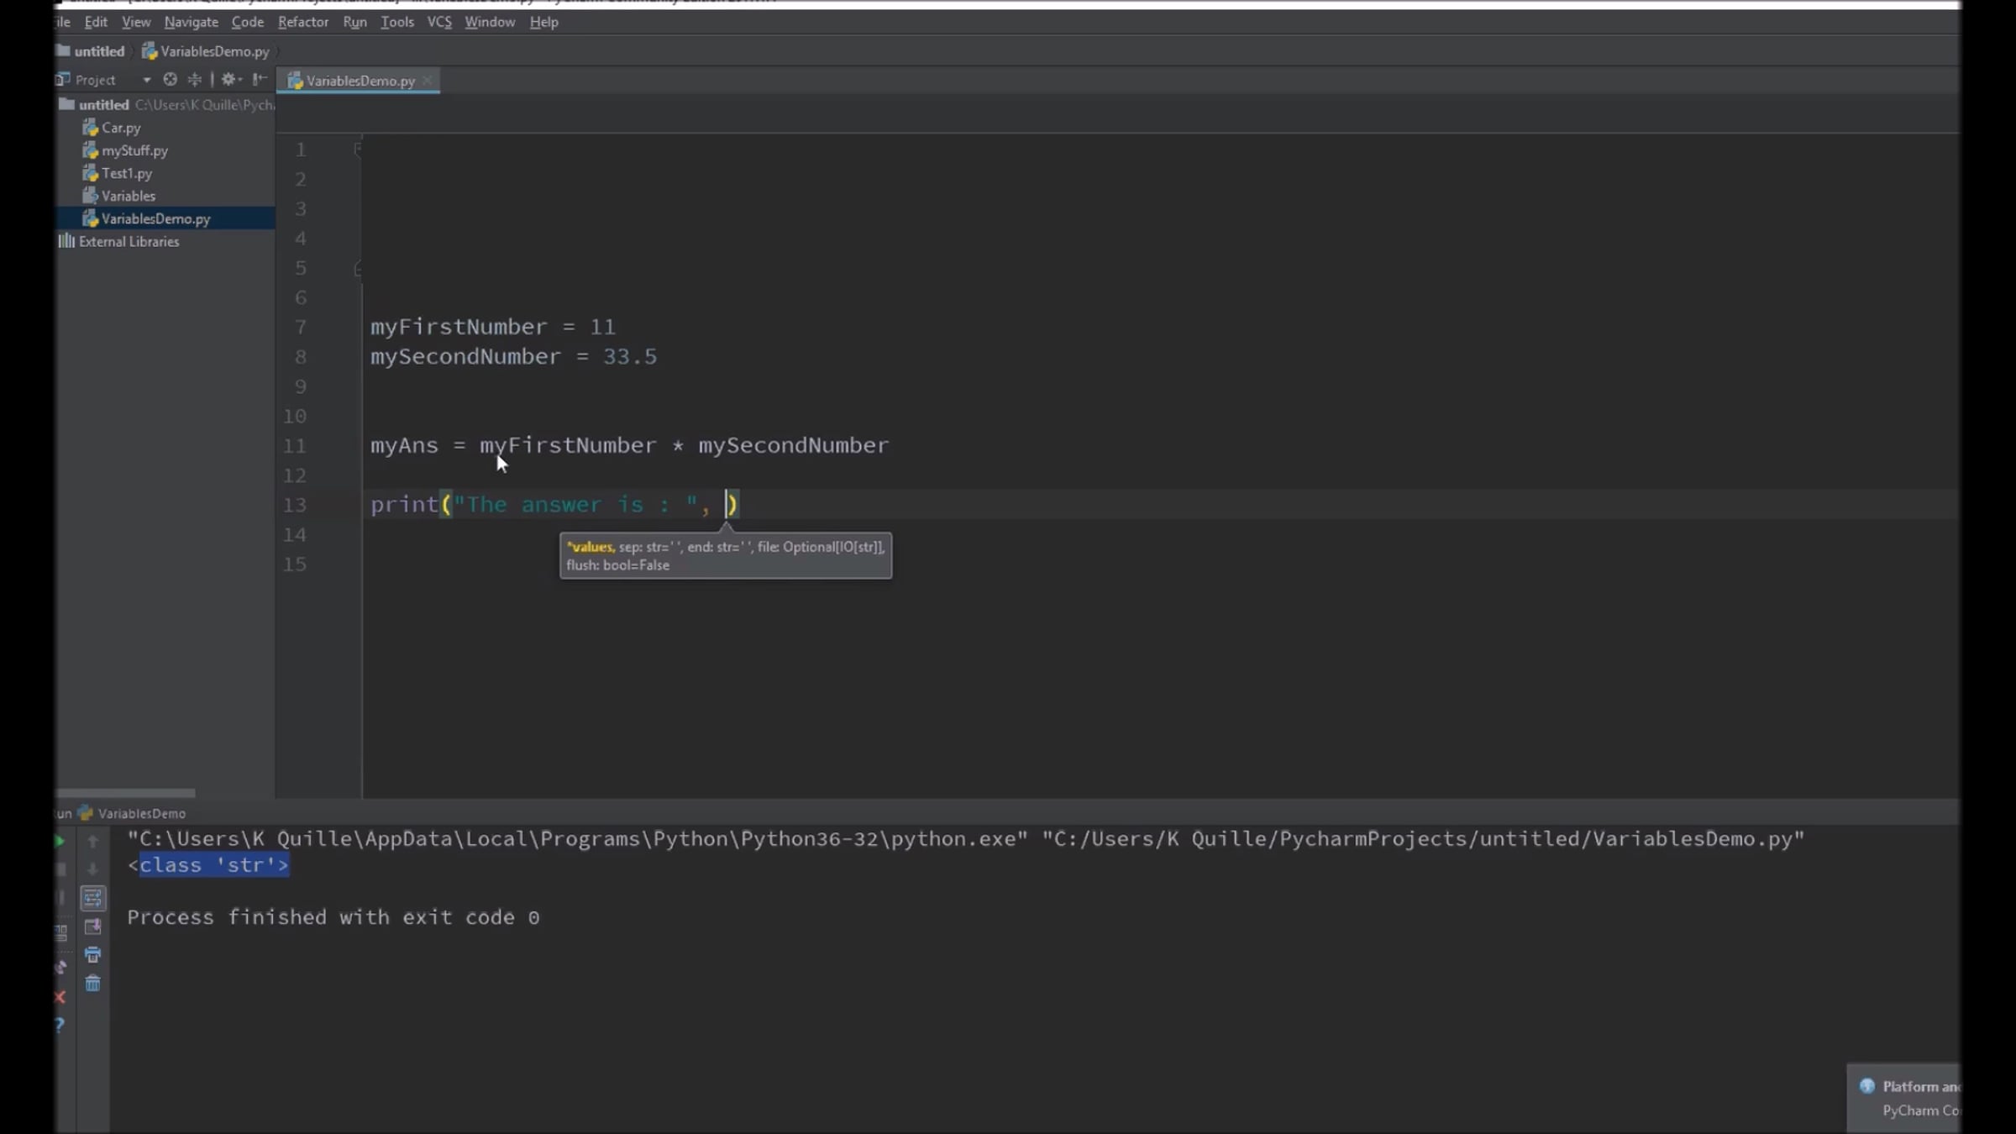Click the Process finished with exit code text
The image size is (2016, 1134).
point(333,917)
